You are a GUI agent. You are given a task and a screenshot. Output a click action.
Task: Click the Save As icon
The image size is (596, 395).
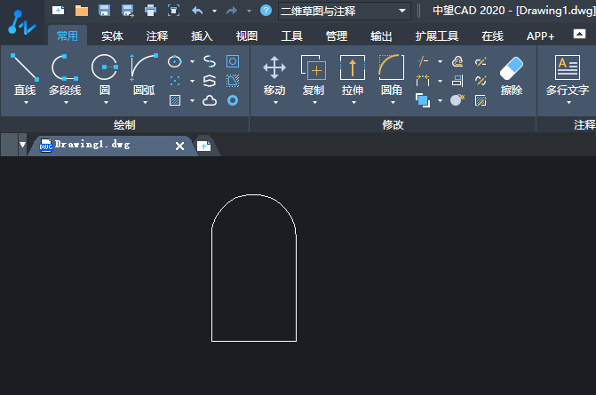[x=127, y=11]
